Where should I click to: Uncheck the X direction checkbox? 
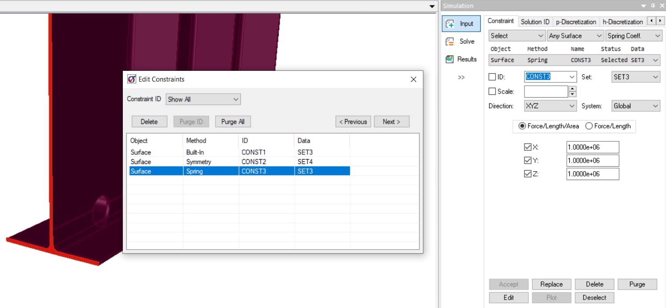[528, 147]
